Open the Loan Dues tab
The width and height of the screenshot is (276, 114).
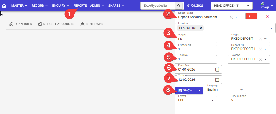pyautogui.click(x=20, y=24)
